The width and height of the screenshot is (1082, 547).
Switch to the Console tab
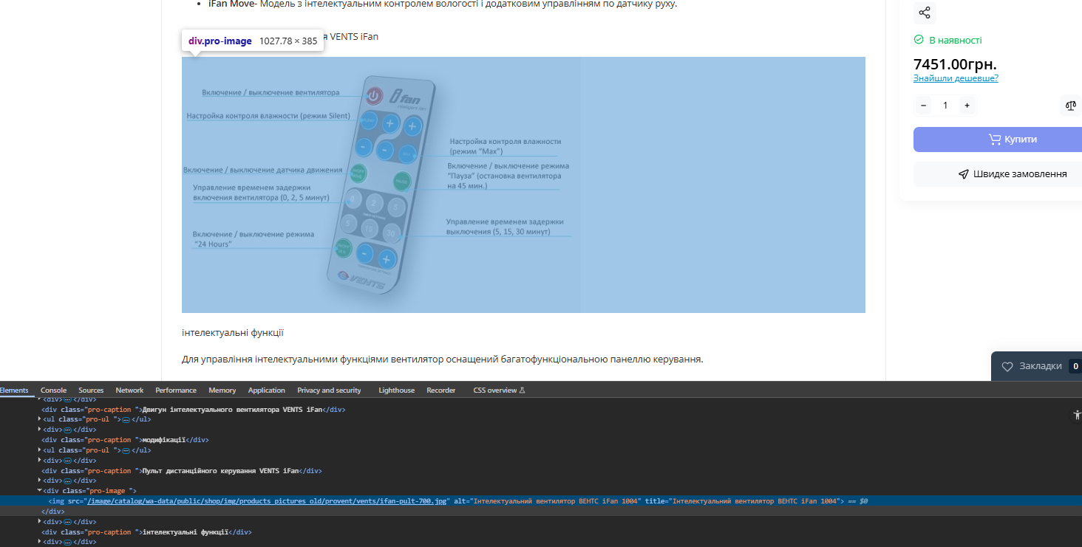pos(53,390)
